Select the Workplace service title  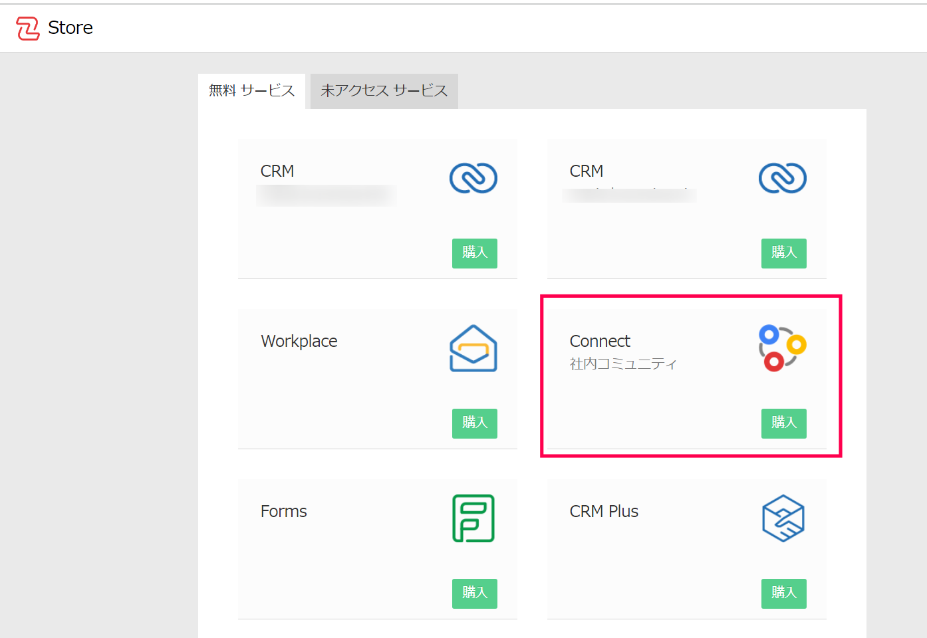click(x=299, y=342)
